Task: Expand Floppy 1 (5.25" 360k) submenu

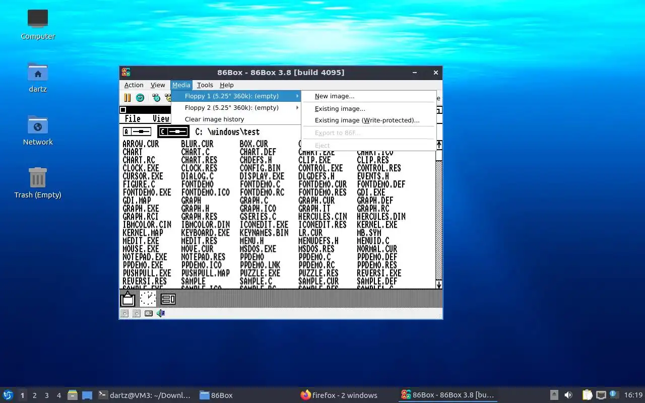Action: [236, 96]
